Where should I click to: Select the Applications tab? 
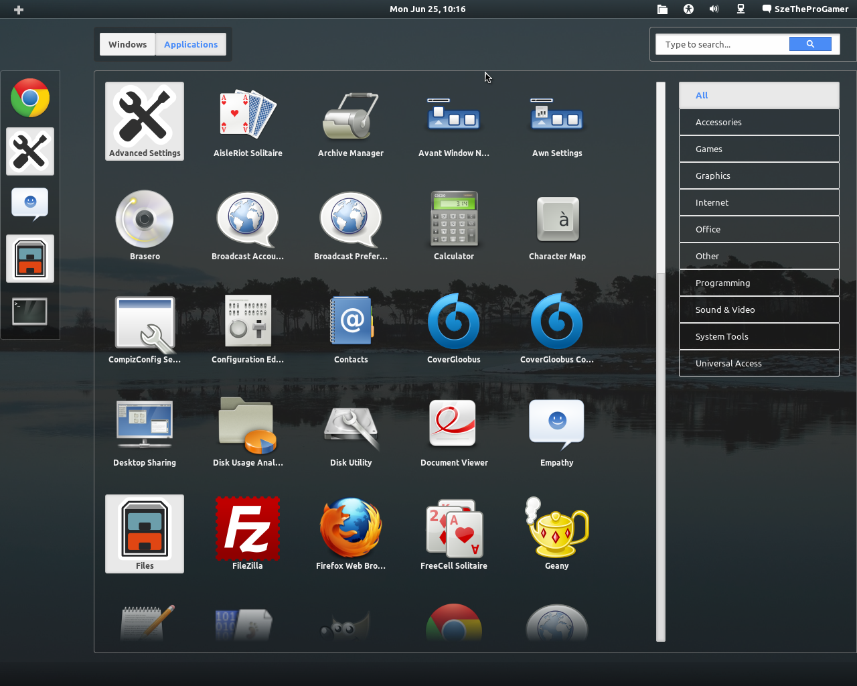click(x=191, y=44)
